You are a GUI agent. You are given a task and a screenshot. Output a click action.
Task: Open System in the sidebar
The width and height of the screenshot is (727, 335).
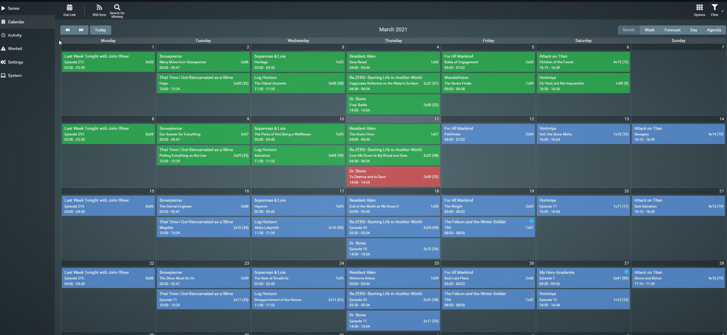point(27,75)
